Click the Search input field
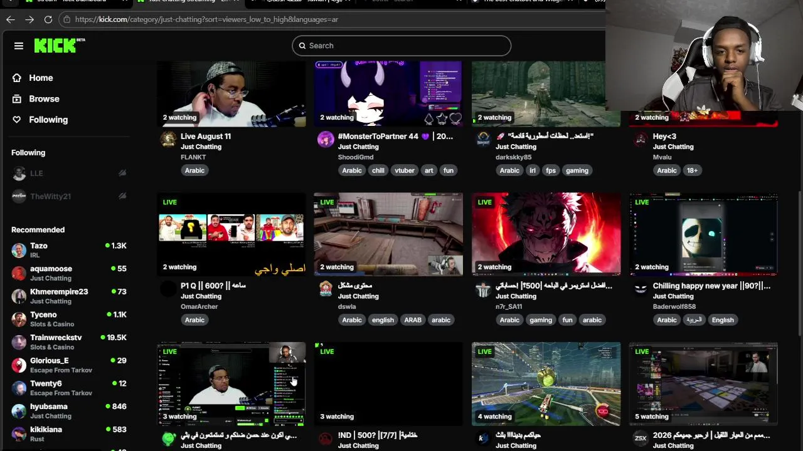This screenshot has width=803, height=451. (401, 46)
